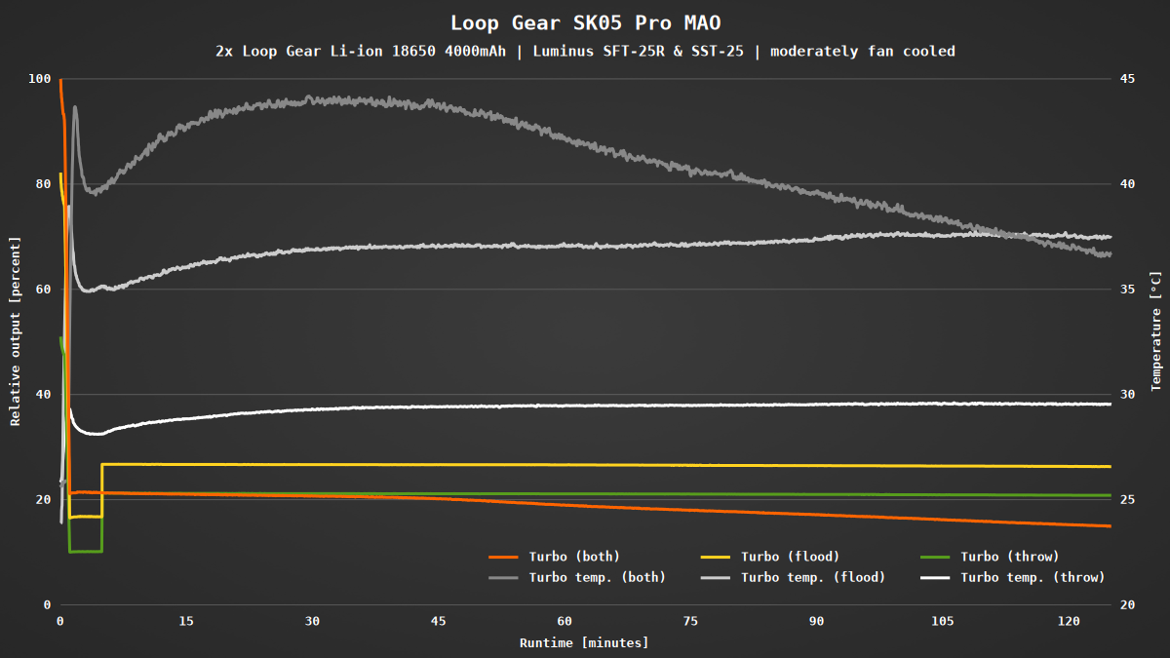Screen dimensions: 1170x658
Task: Select the 20 tick on the temperature axis
Action: (x=1128, y=605)
